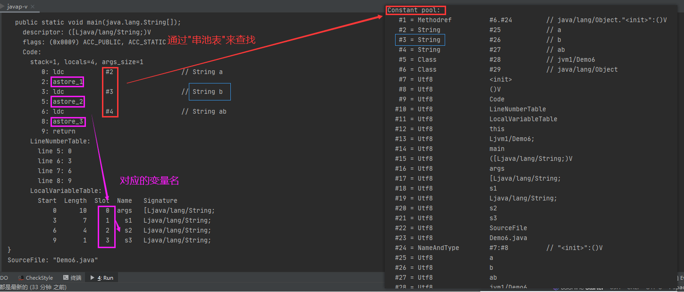Click the '#14 = Utf8 main' entry

point(450,149)
